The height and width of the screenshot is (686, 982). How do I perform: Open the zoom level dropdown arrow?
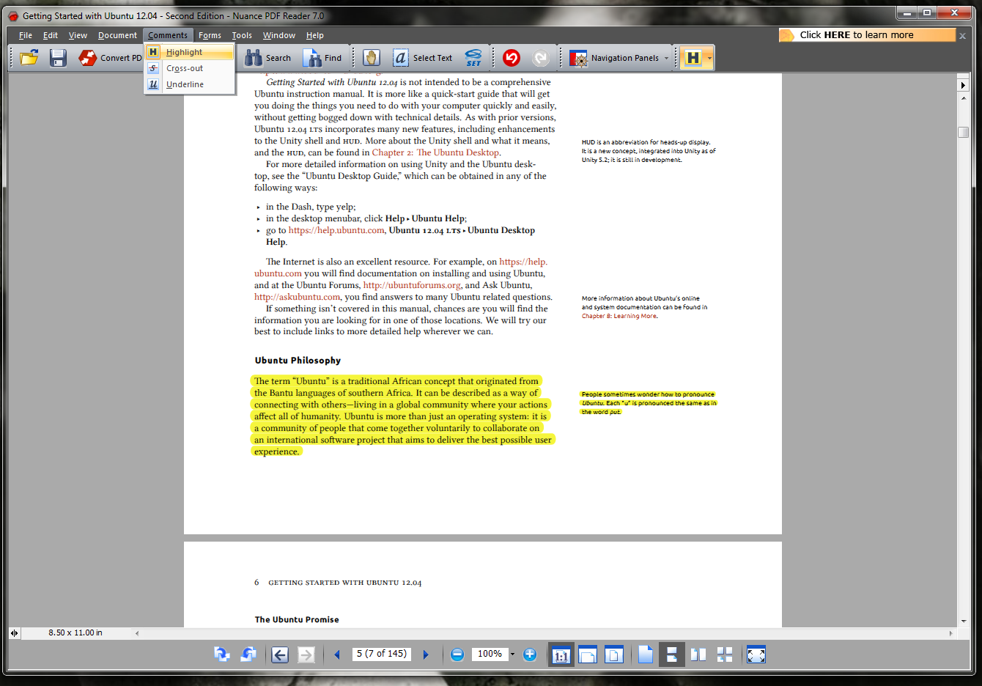(512, 654)
